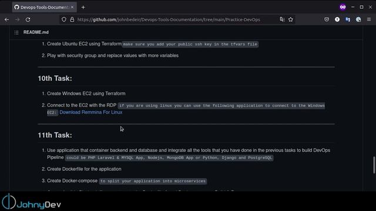Open the Firefox hamburger menu
The height and width of the screenshot is (211, 376).
369,19
